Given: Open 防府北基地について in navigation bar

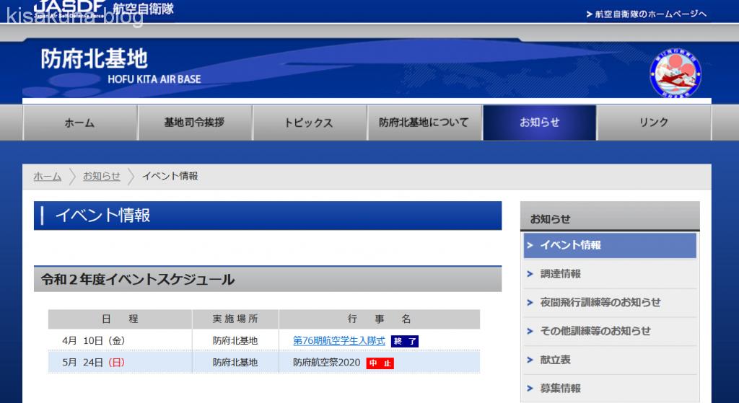Looking at the screenshot, I should click(424, 123).
